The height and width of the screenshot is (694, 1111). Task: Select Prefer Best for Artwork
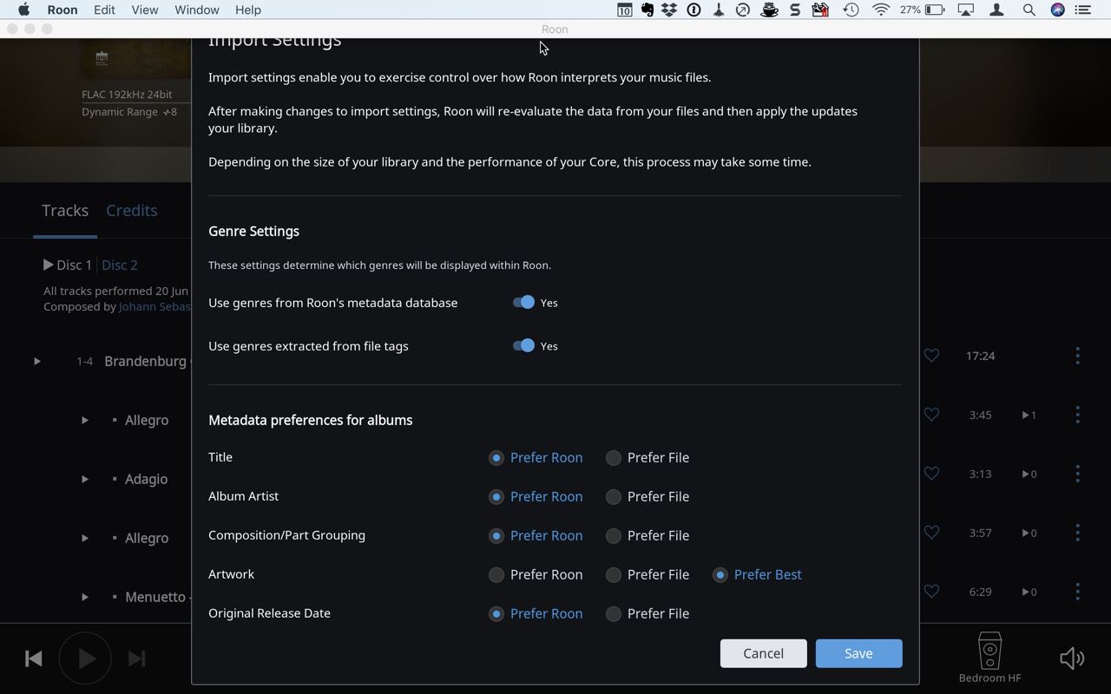[x=757, y=575]
